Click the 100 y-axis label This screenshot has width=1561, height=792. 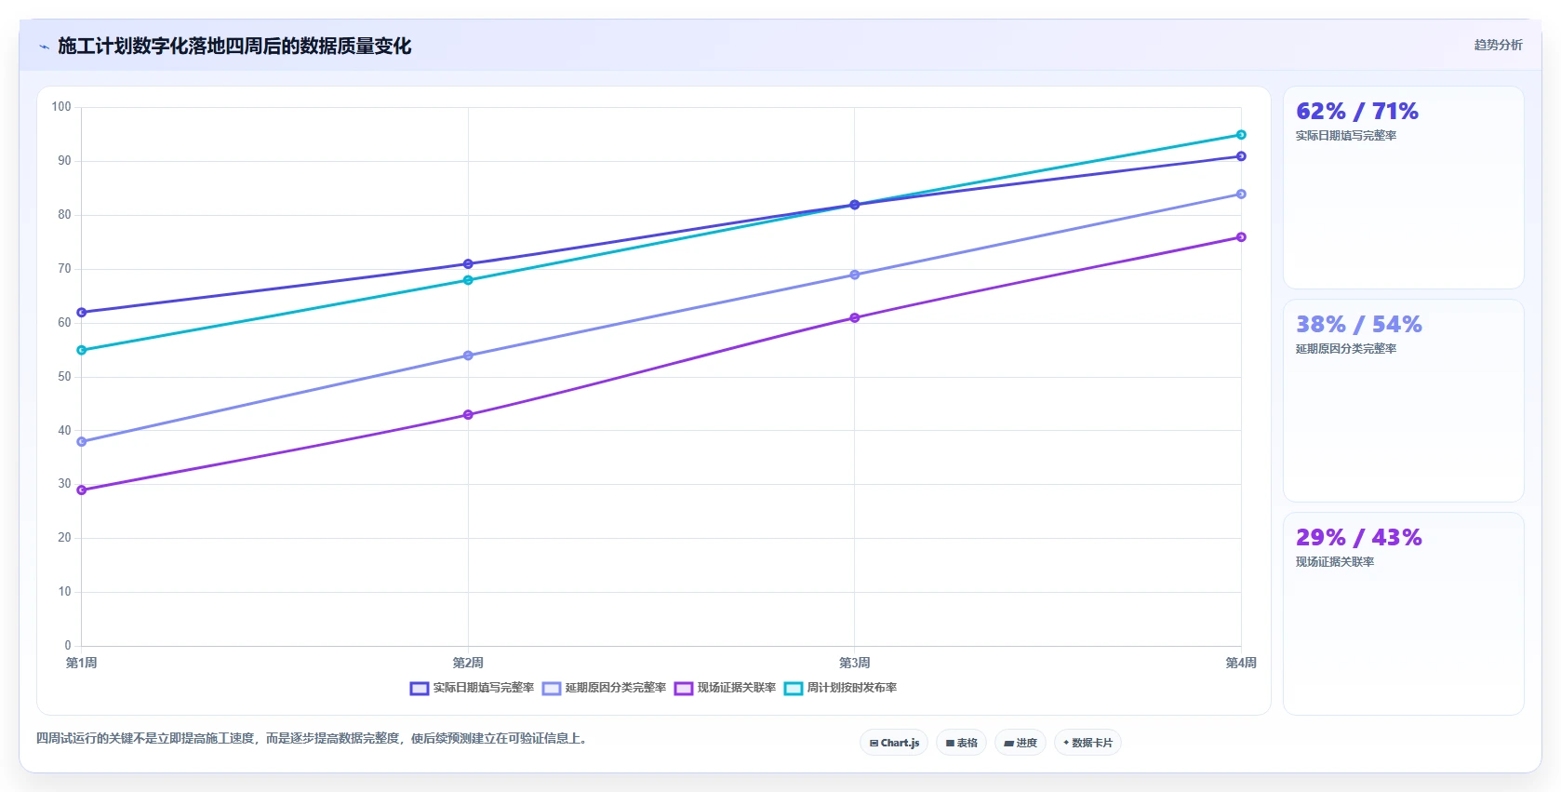click(61, 107)
